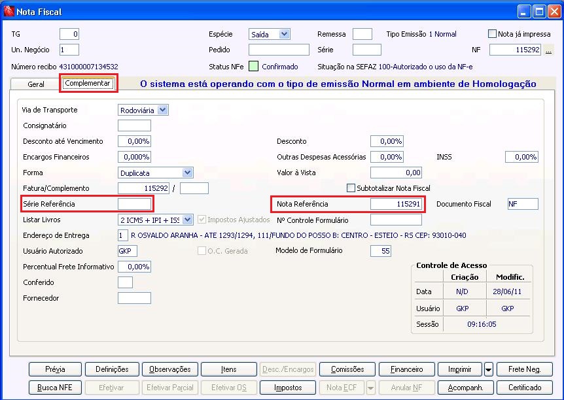Click the Impostos Ajustados checkbox
Image resolution: width=564 pixels, height=400 pixels.
tap(202, 220)
